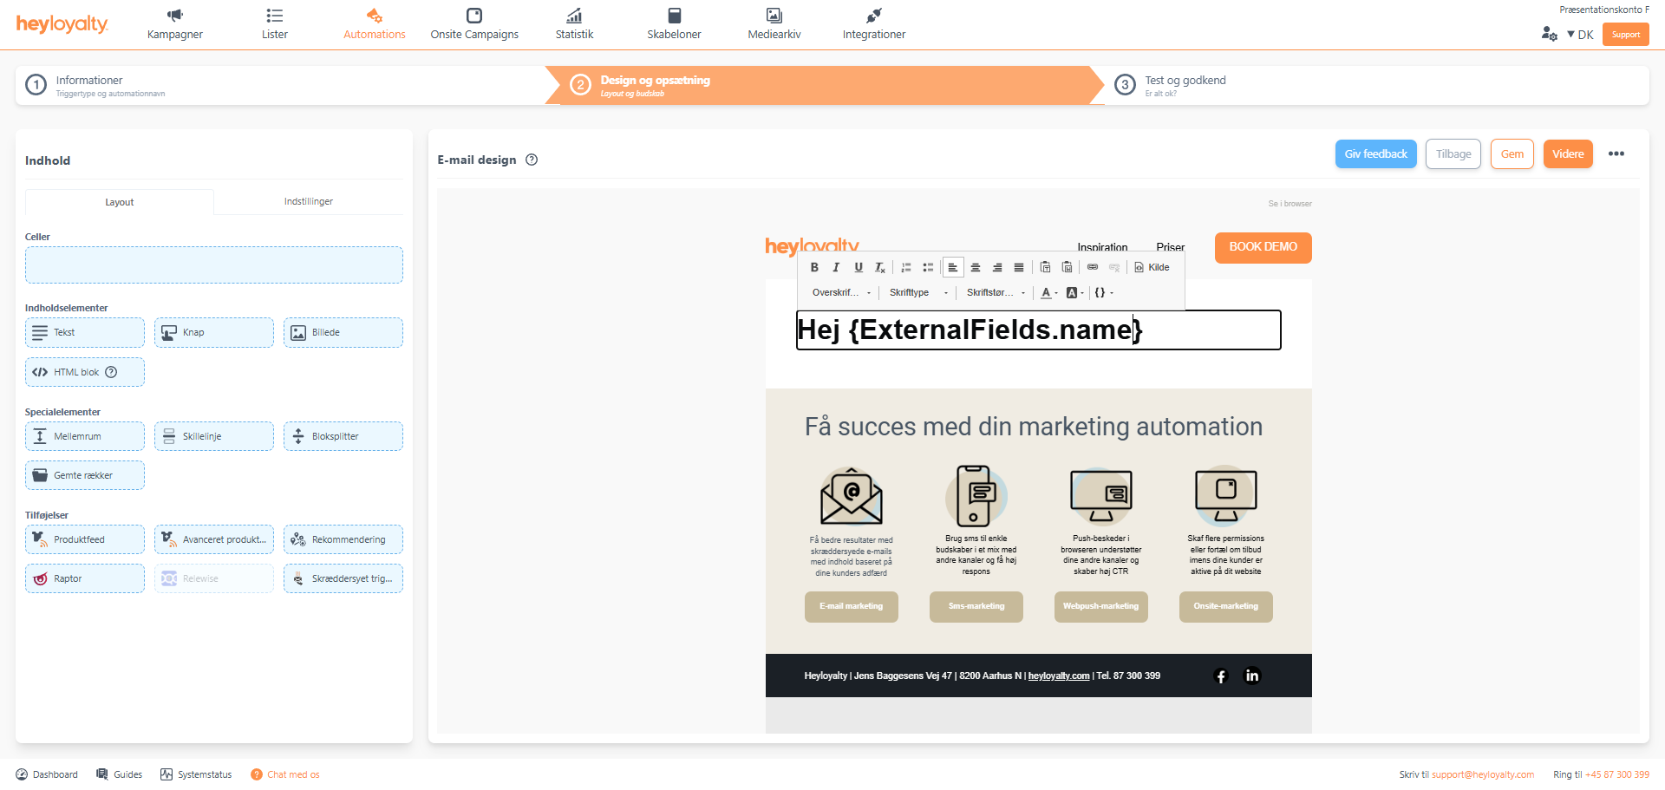Switch to the Indstillinger tab

click(308, 201)
